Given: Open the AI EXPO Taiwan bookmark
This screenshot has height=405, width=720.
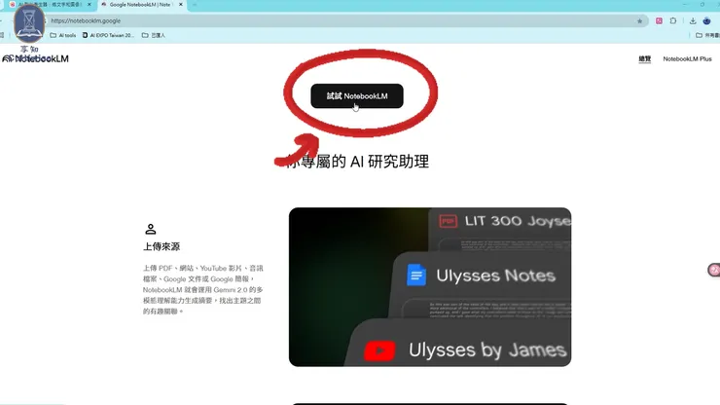Looking at the screenshot, I should [x=108, y=35].
